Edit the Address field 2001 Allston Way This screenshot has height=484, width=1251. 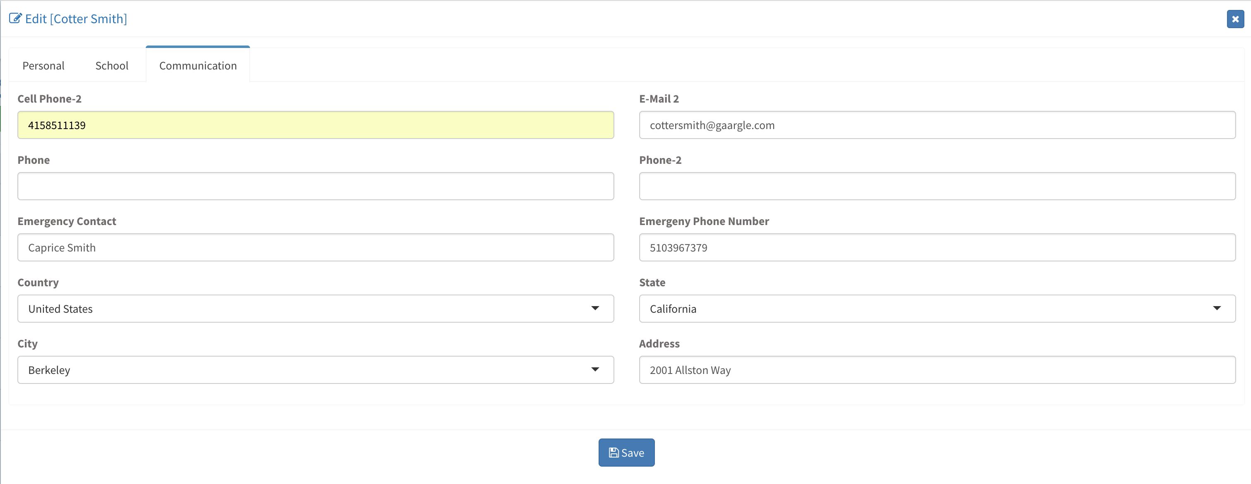click(x=937, y=370)
